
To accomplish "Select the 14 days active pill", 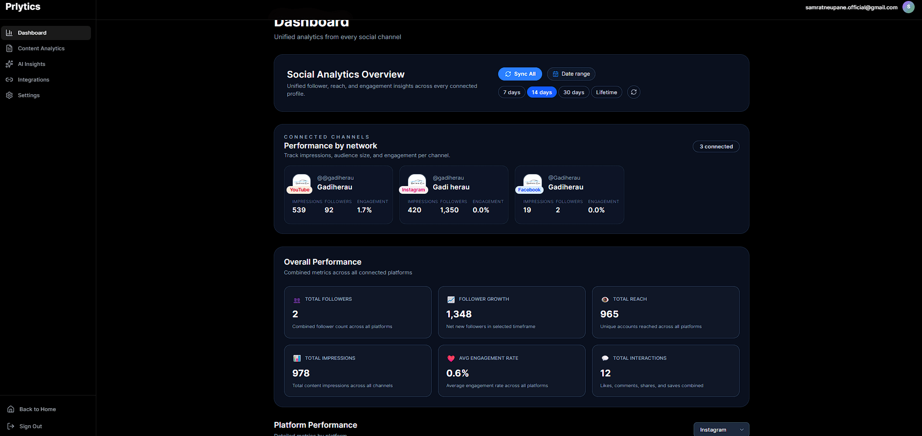I will [542, 92].
